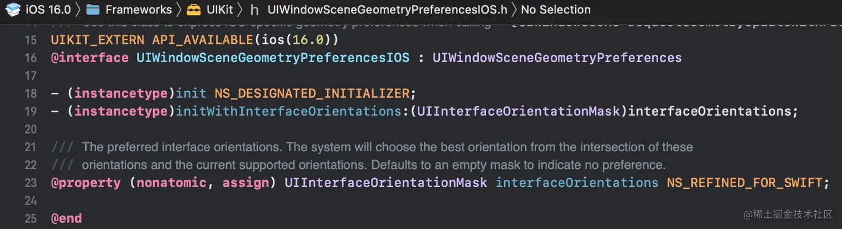Click the UIKit toolbox icon
The height and width of the screenshot is (229, 842).
click(x=194, y=9)
